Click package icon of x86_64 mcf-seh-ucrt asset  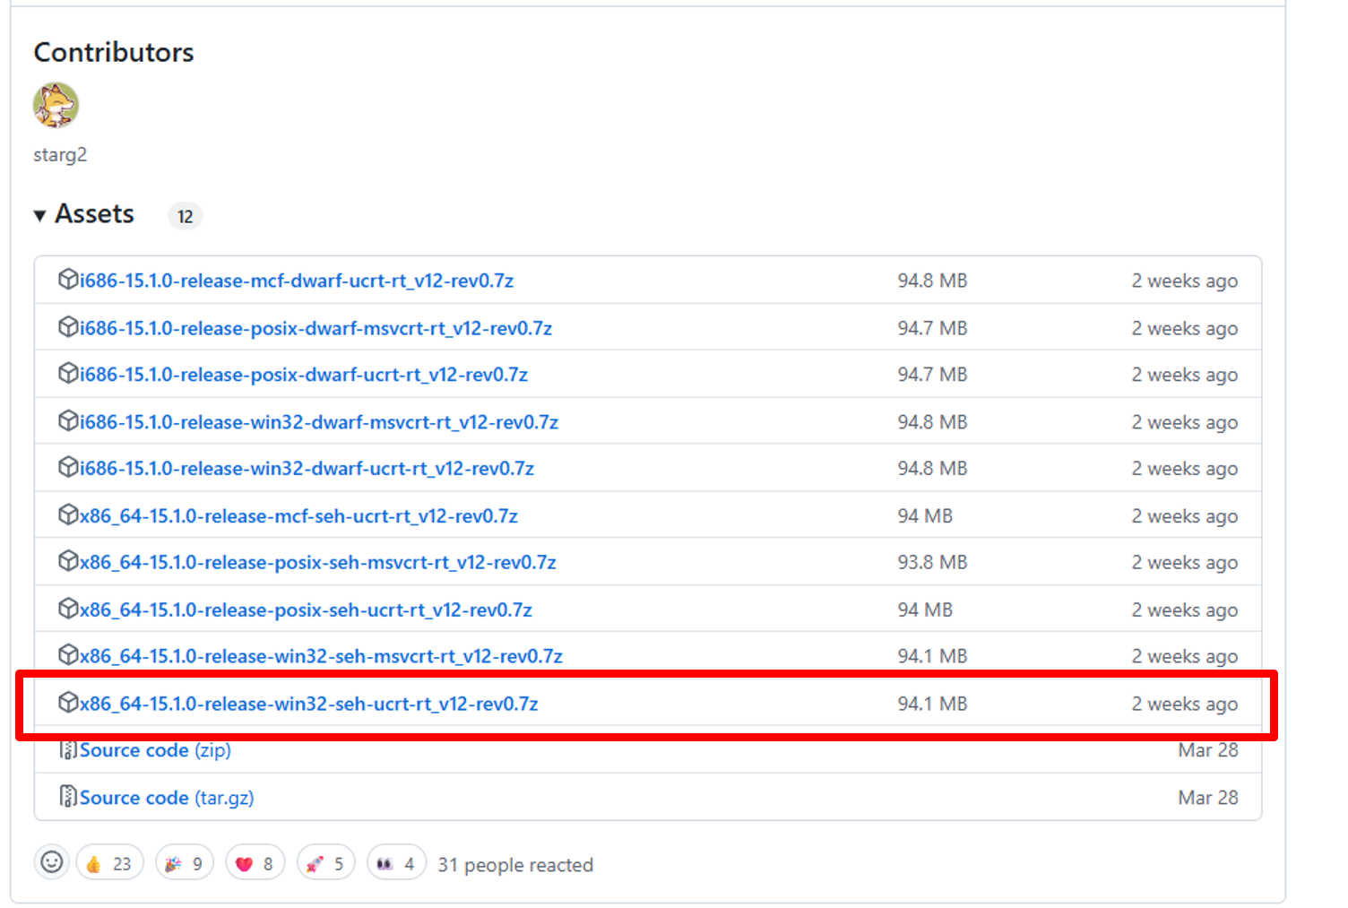click(x=68, y=515)
